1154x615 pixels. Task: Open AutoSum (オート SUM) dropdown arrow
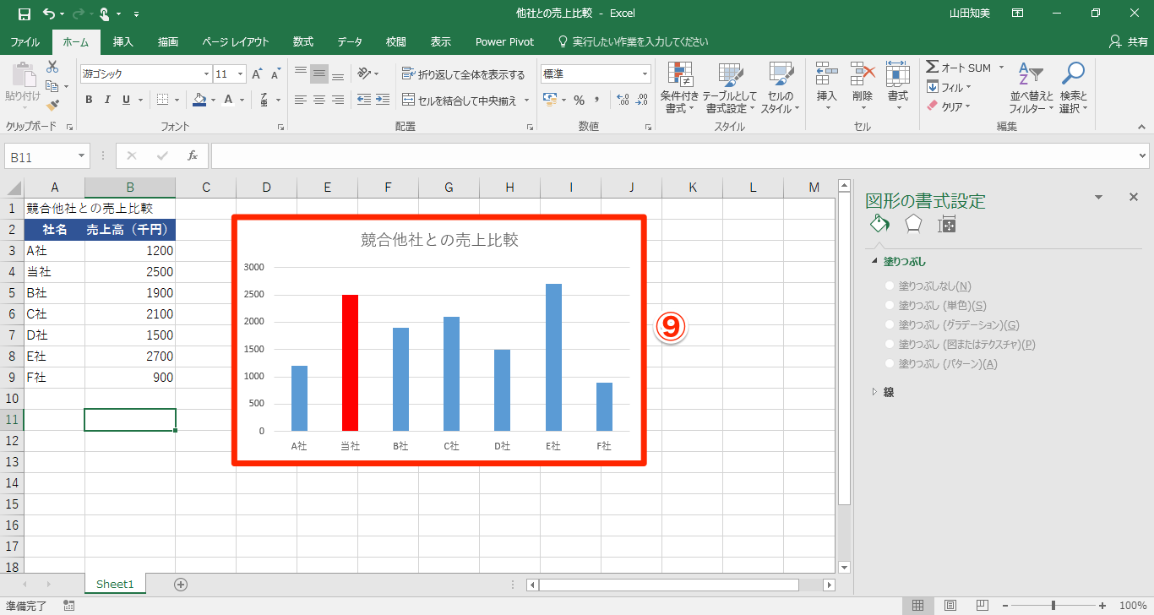1001,68
